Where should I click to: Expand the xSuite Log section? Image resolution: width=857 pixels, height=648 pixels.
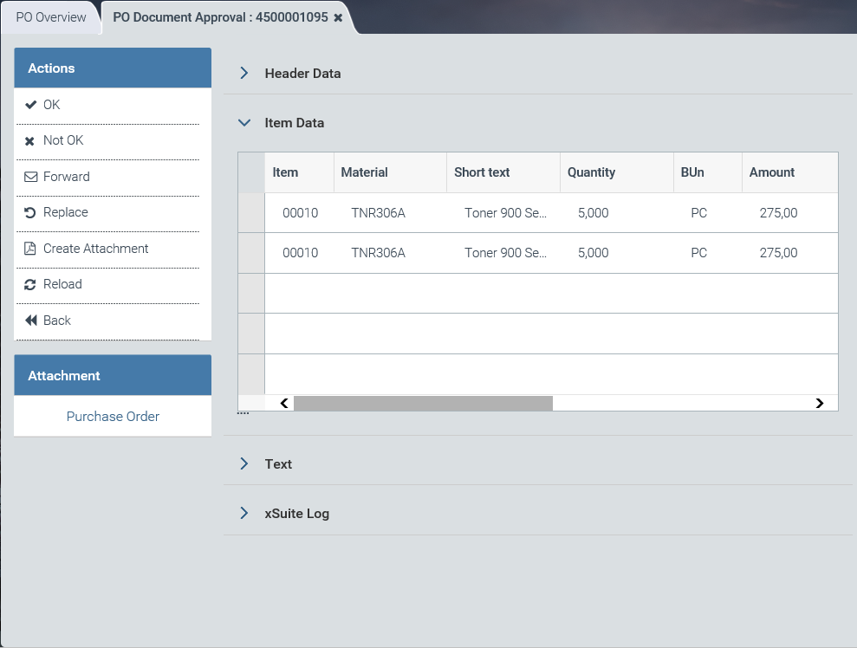click(244, 514)
